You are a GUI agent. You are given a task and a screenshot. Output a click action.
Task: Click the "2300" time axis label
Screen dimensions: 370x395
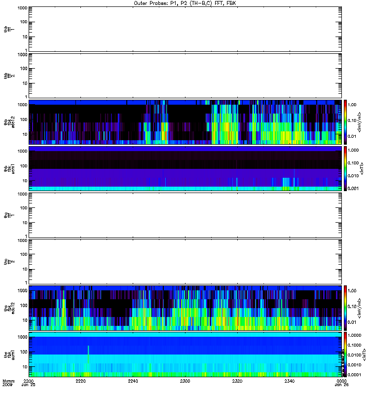(185, 381)
